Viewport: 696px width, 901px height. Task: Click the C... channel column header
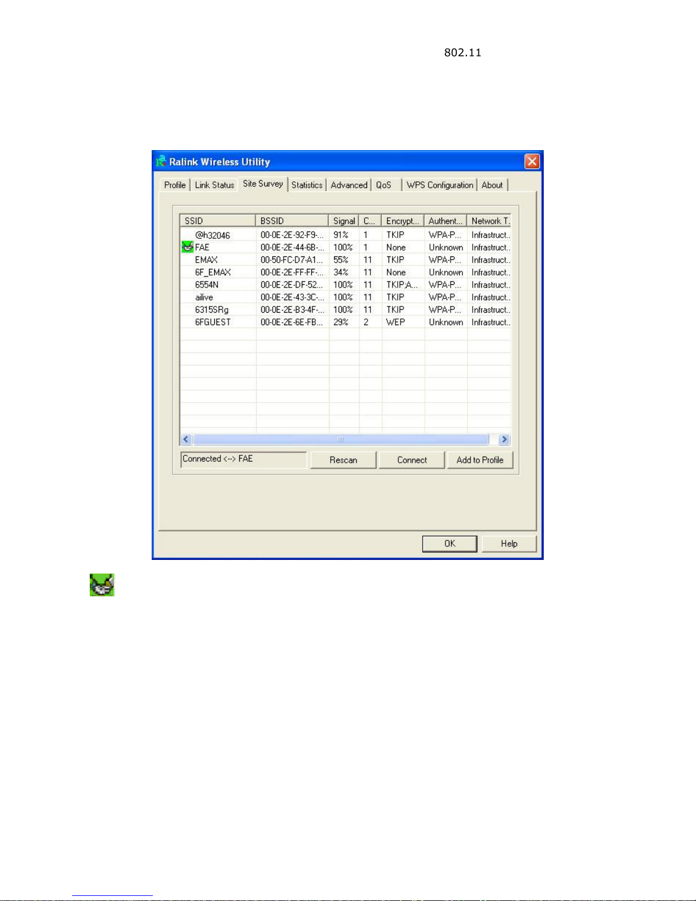coord(370,221)
